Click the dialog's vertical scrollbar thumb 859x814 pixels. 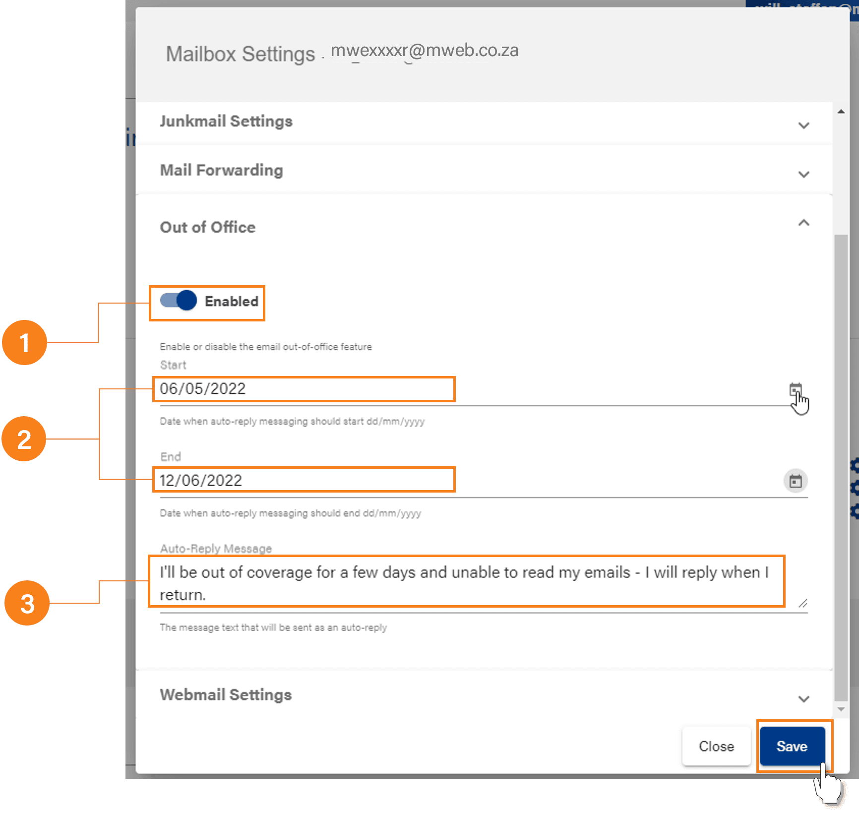pos(841,466)
